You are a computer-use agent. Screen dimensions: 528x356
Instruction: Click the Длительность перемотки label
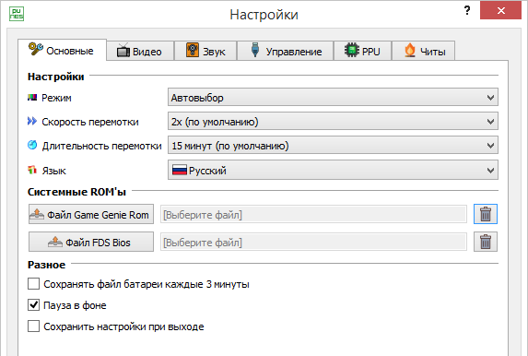click(x=101, y=146)
